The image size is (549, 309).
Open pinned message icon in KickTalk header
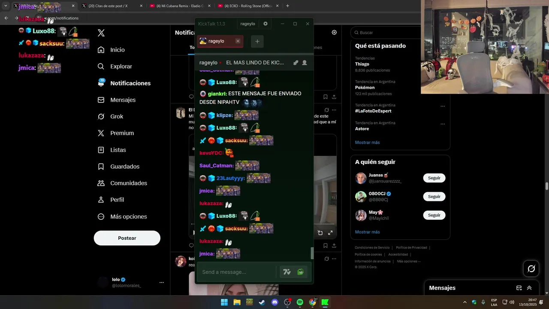point(296,63)
